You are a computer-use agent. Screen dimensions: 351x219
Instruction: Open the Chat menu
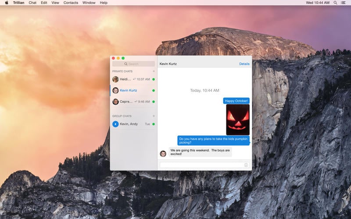(32, 3)
